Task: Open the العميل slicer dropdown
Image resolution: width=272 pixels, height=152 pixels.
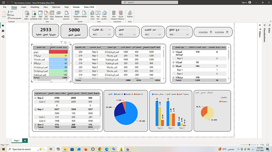Action: click(127, 35)
